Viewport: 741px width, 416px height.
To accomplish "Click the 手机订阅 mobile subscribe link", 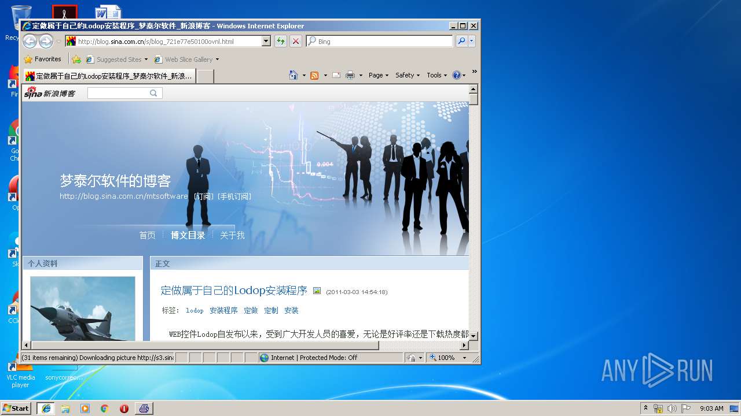I will [234, 196].
